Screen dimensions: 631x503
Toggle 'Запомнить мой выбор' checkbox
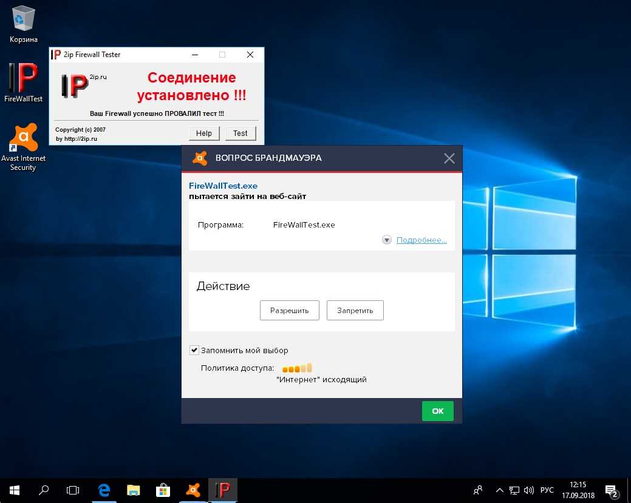[194, 350]
